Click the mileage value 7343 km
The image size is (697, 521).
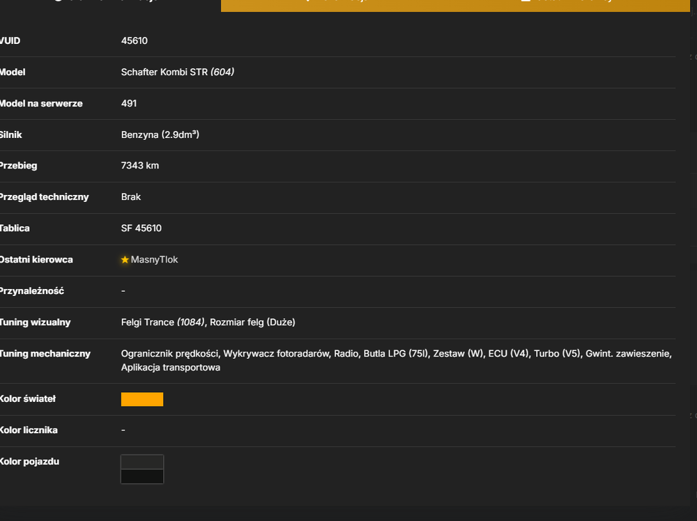tap(140, 166)
